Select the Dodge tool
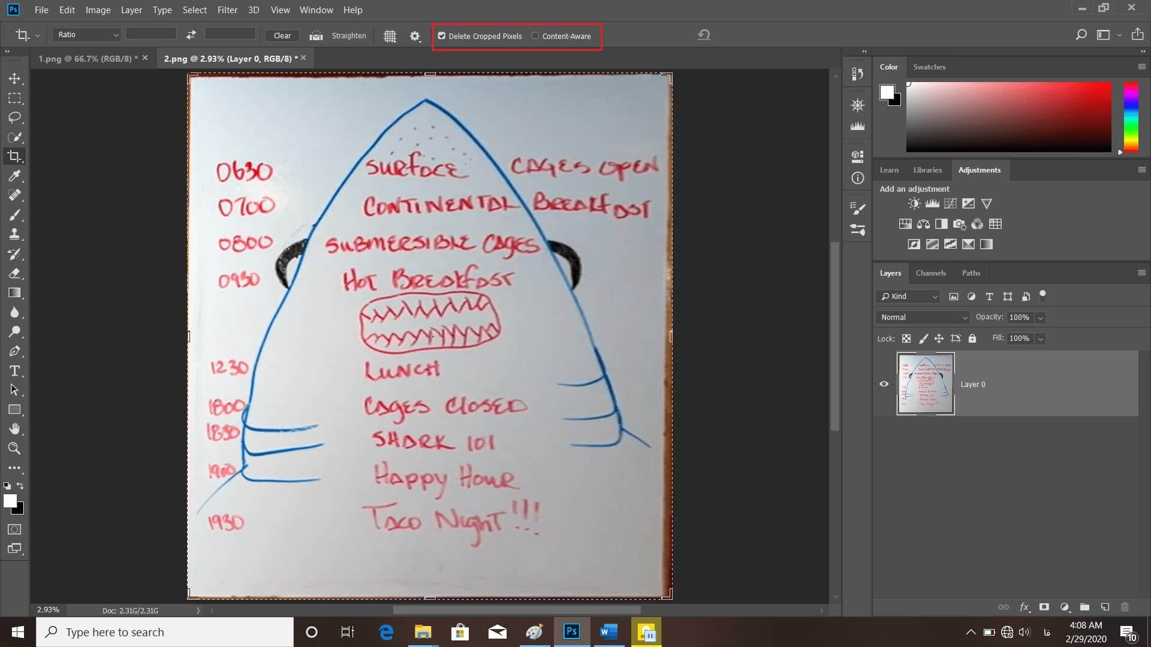 coord(14,331)
